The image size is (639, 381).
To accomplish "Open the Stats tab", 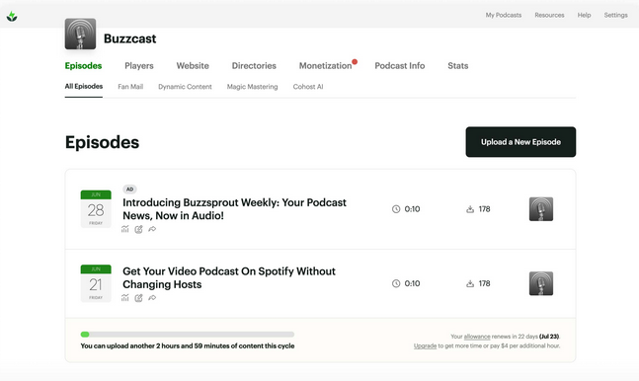I will (458, 65).
